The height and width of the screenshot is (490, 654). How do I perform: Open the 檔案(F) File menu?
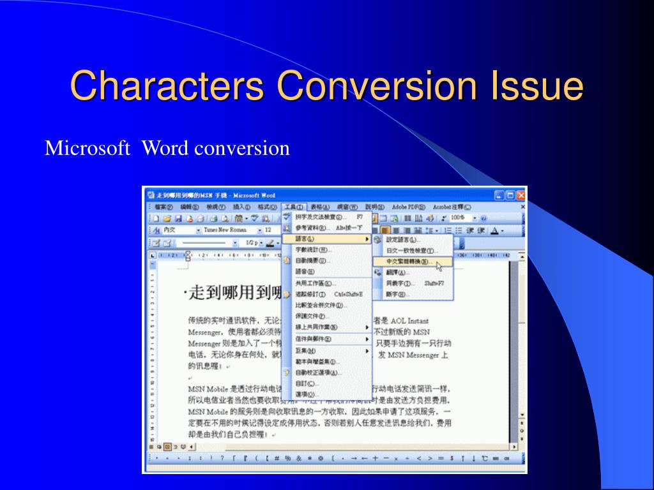(163, 207)
